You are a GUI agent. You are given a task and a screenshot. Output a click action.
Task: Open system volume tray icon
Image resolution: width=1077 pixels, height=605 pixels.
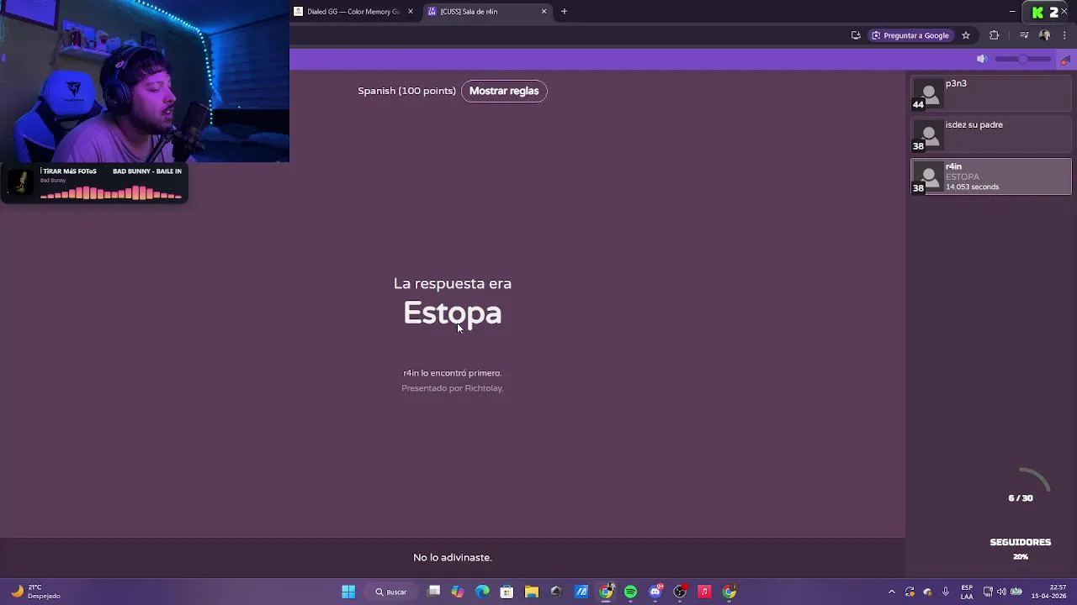tap(1001, 592)
